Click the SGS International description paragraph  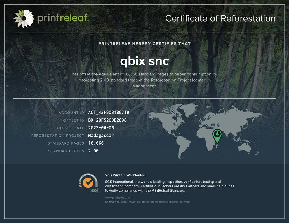pos(170,186)
